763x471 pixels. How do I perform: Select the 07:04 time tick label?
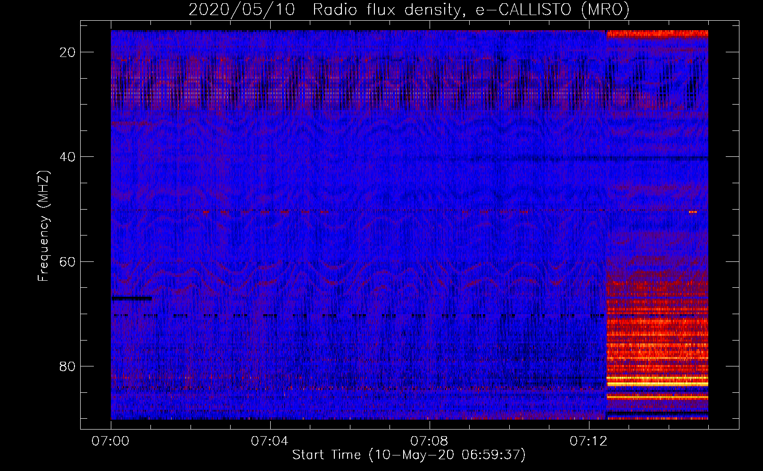pyautogui.click(x=270, y=441)
